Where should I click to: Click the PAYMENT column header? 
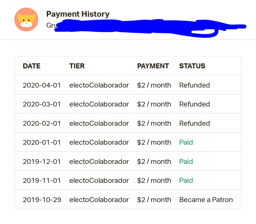coord(153,66)
